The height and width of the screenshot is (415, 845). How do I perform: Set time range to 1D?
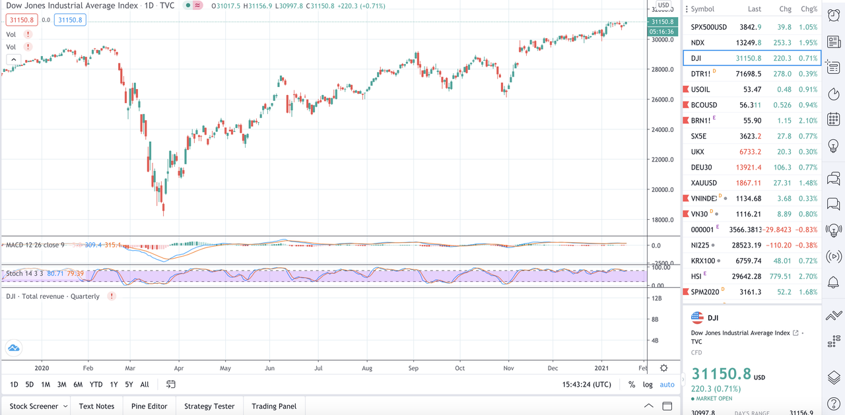(x=14, y=385)
